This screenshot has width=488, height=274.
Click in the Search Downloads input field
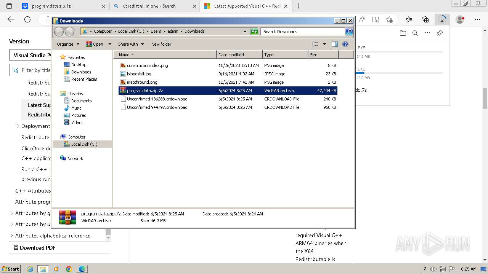[x=303, y=32]
